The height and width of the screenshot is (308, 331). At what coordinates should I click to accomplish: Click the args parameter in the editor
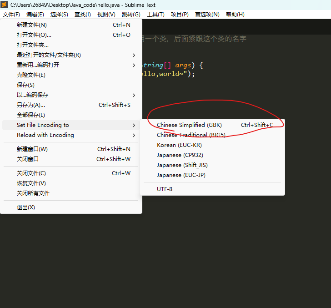pos(183,66)
